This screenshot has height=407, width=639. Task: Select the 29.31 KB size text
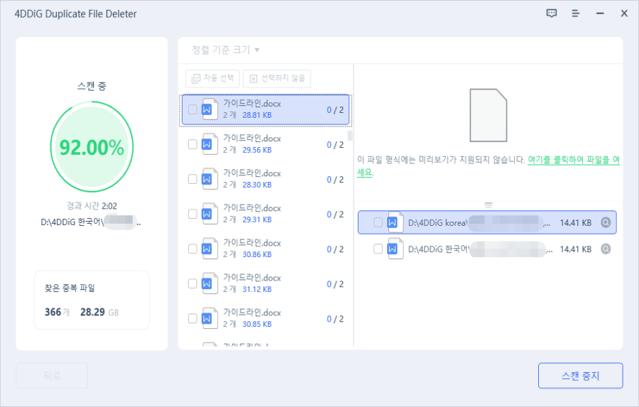tap(257, 219)
